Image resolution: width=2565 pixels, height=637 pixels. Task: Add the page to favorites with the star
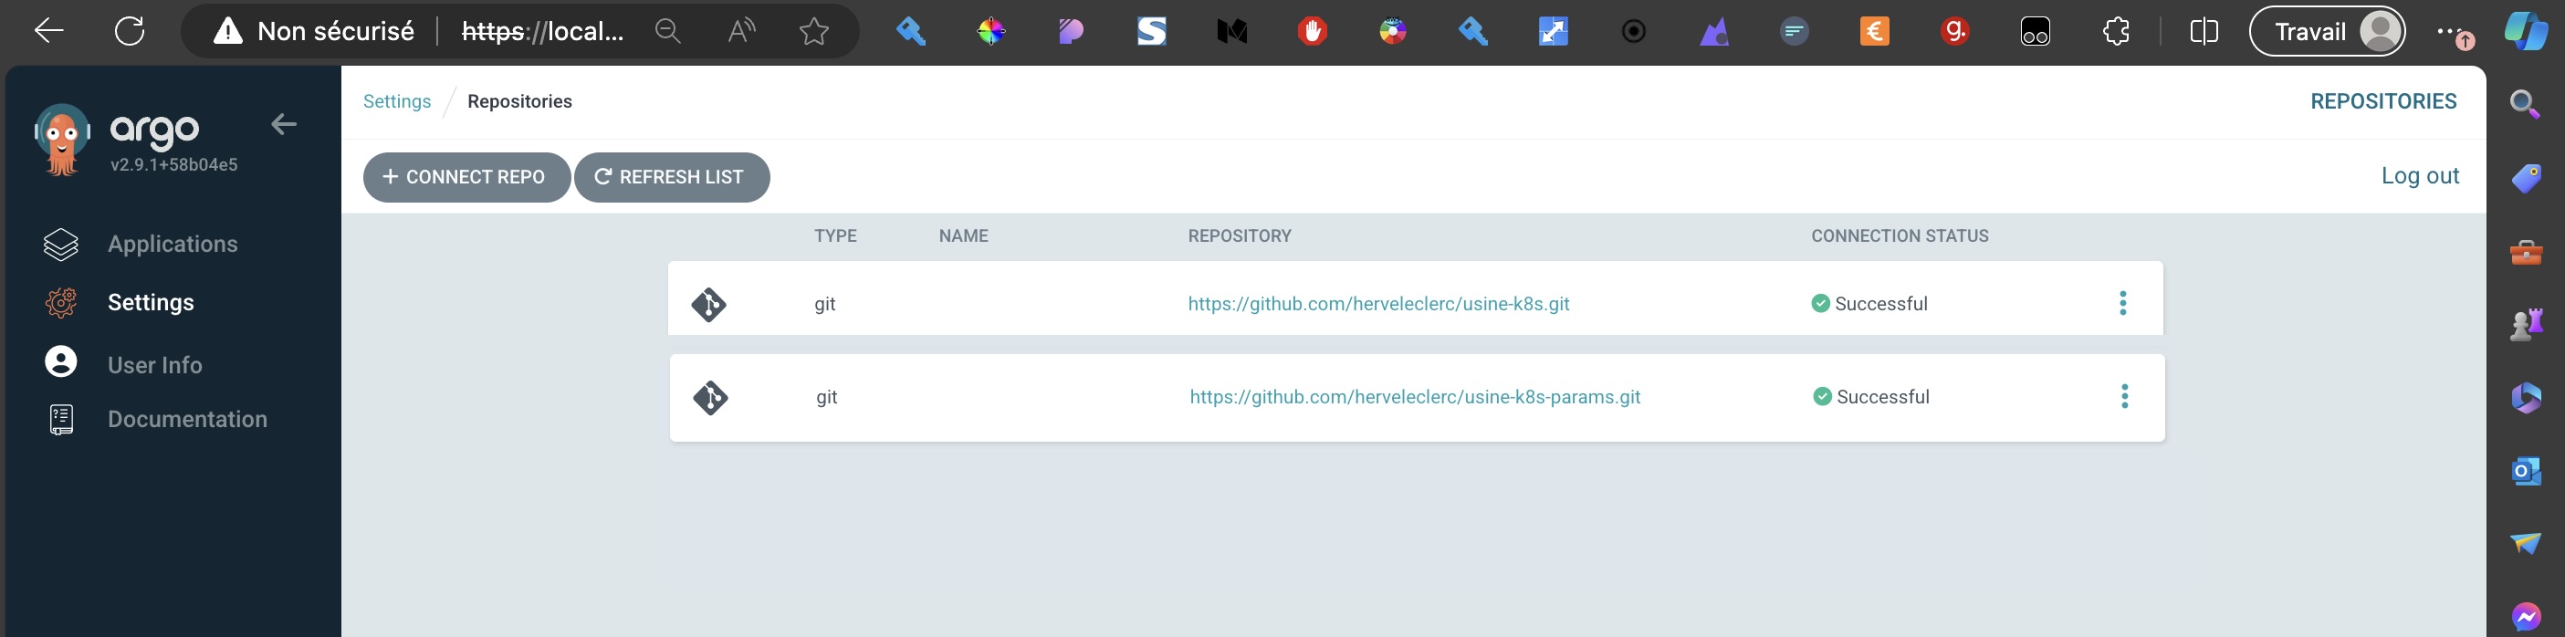(x=813, y=32)
